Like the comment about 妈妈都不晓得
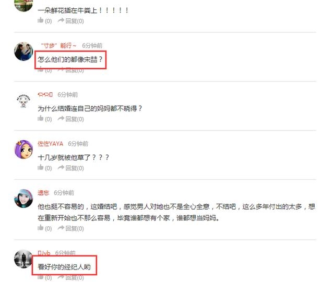Screen dimensions: 334x282 pos(44,119)
